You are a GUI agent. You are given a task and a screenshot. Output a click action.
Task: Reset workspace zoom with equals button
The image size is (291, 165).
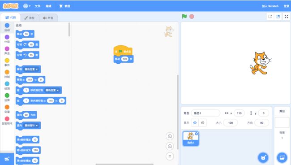(x=170, y=156)
